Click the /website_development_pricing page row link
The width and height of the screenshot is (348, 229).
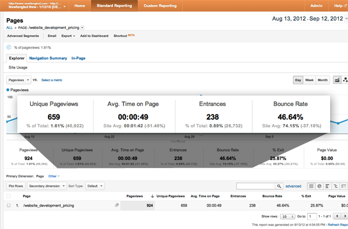[48, 205]
